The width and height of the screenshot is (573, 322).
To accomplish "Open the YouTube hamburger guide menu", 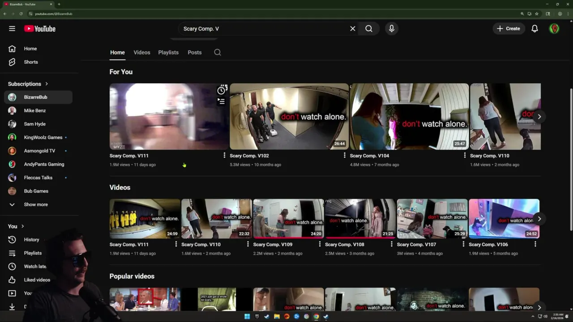I will tap(12, 29).
